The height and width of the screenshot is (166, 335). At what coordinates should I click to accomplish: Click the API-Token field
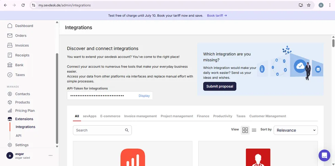tap(110, 96)
